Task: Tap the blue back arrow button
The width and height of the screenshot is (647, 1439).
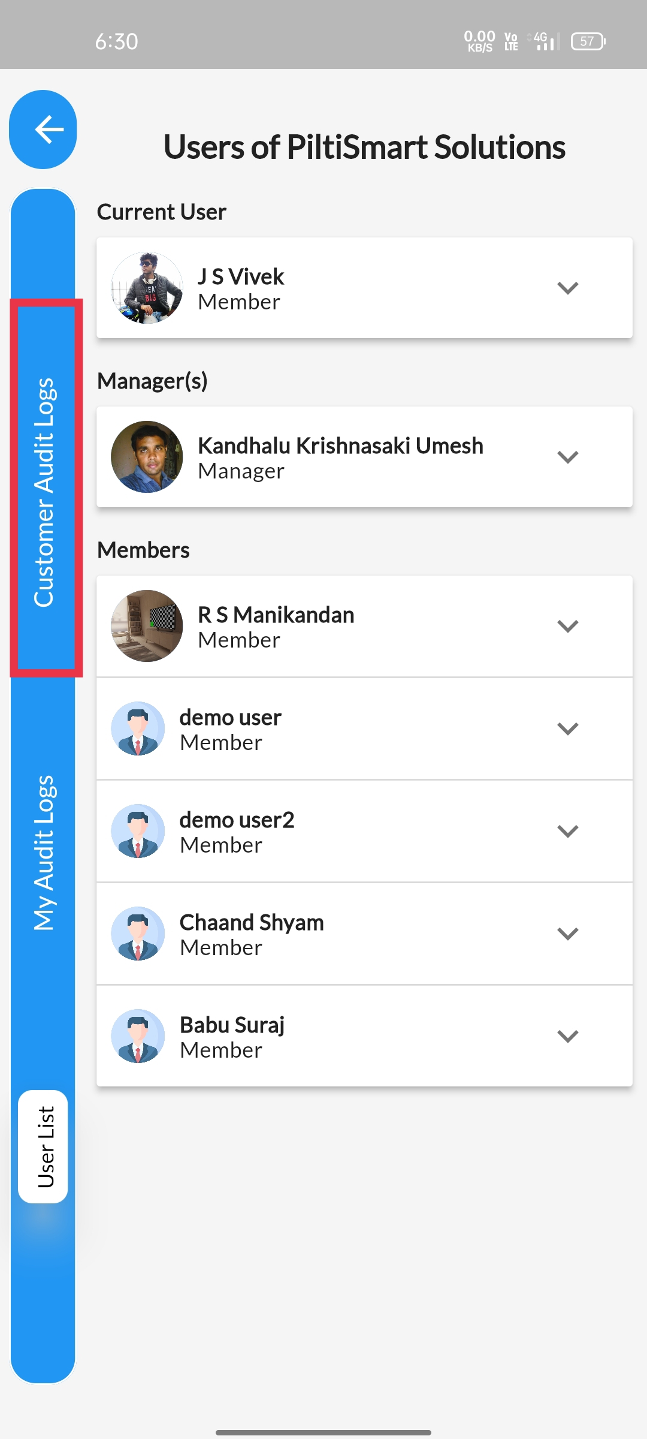Action: [43, 130]
